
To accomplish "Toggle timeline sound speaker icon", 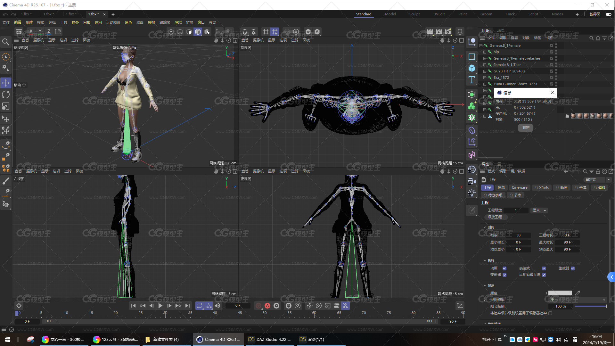I will pos(217,306).
